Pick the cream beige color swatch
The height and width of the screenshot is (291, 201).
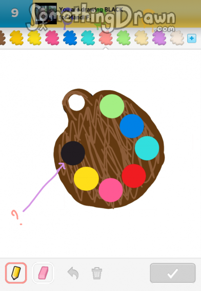point(142,38)
